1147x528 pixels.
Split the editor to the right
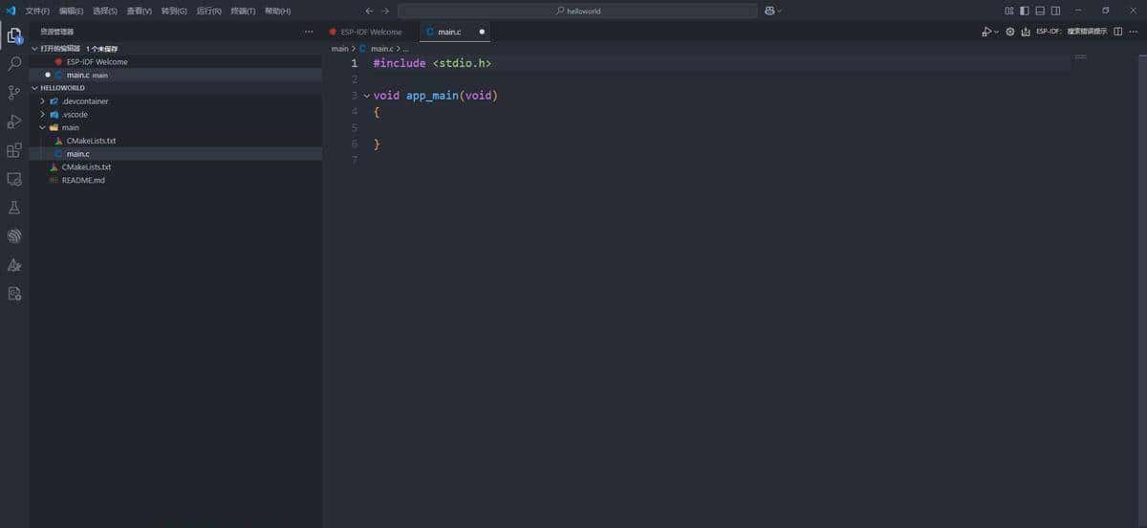(x=1117, y=32)
